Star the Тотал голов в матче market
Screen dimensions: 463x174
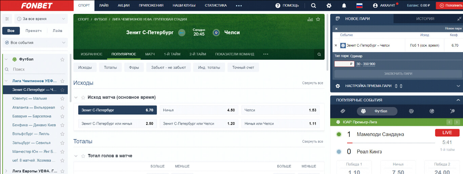tap(83, 156)
